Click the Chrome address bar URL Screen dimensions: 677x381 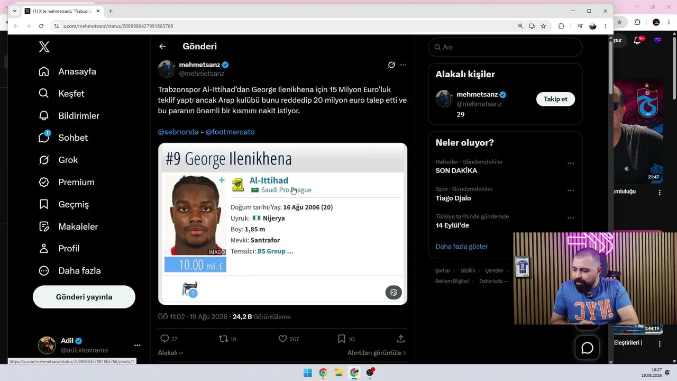[x=118, y=26]
